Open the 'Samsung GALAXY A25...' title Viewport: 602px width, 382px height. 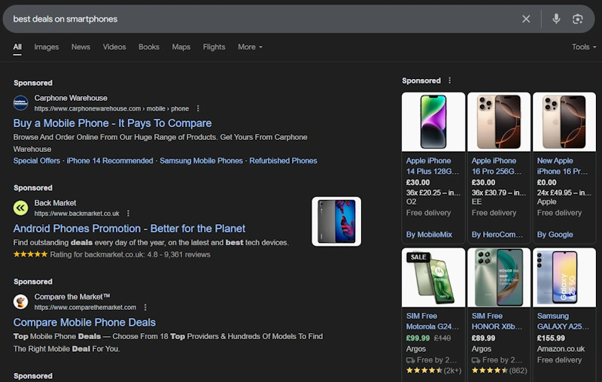(563, 321)
